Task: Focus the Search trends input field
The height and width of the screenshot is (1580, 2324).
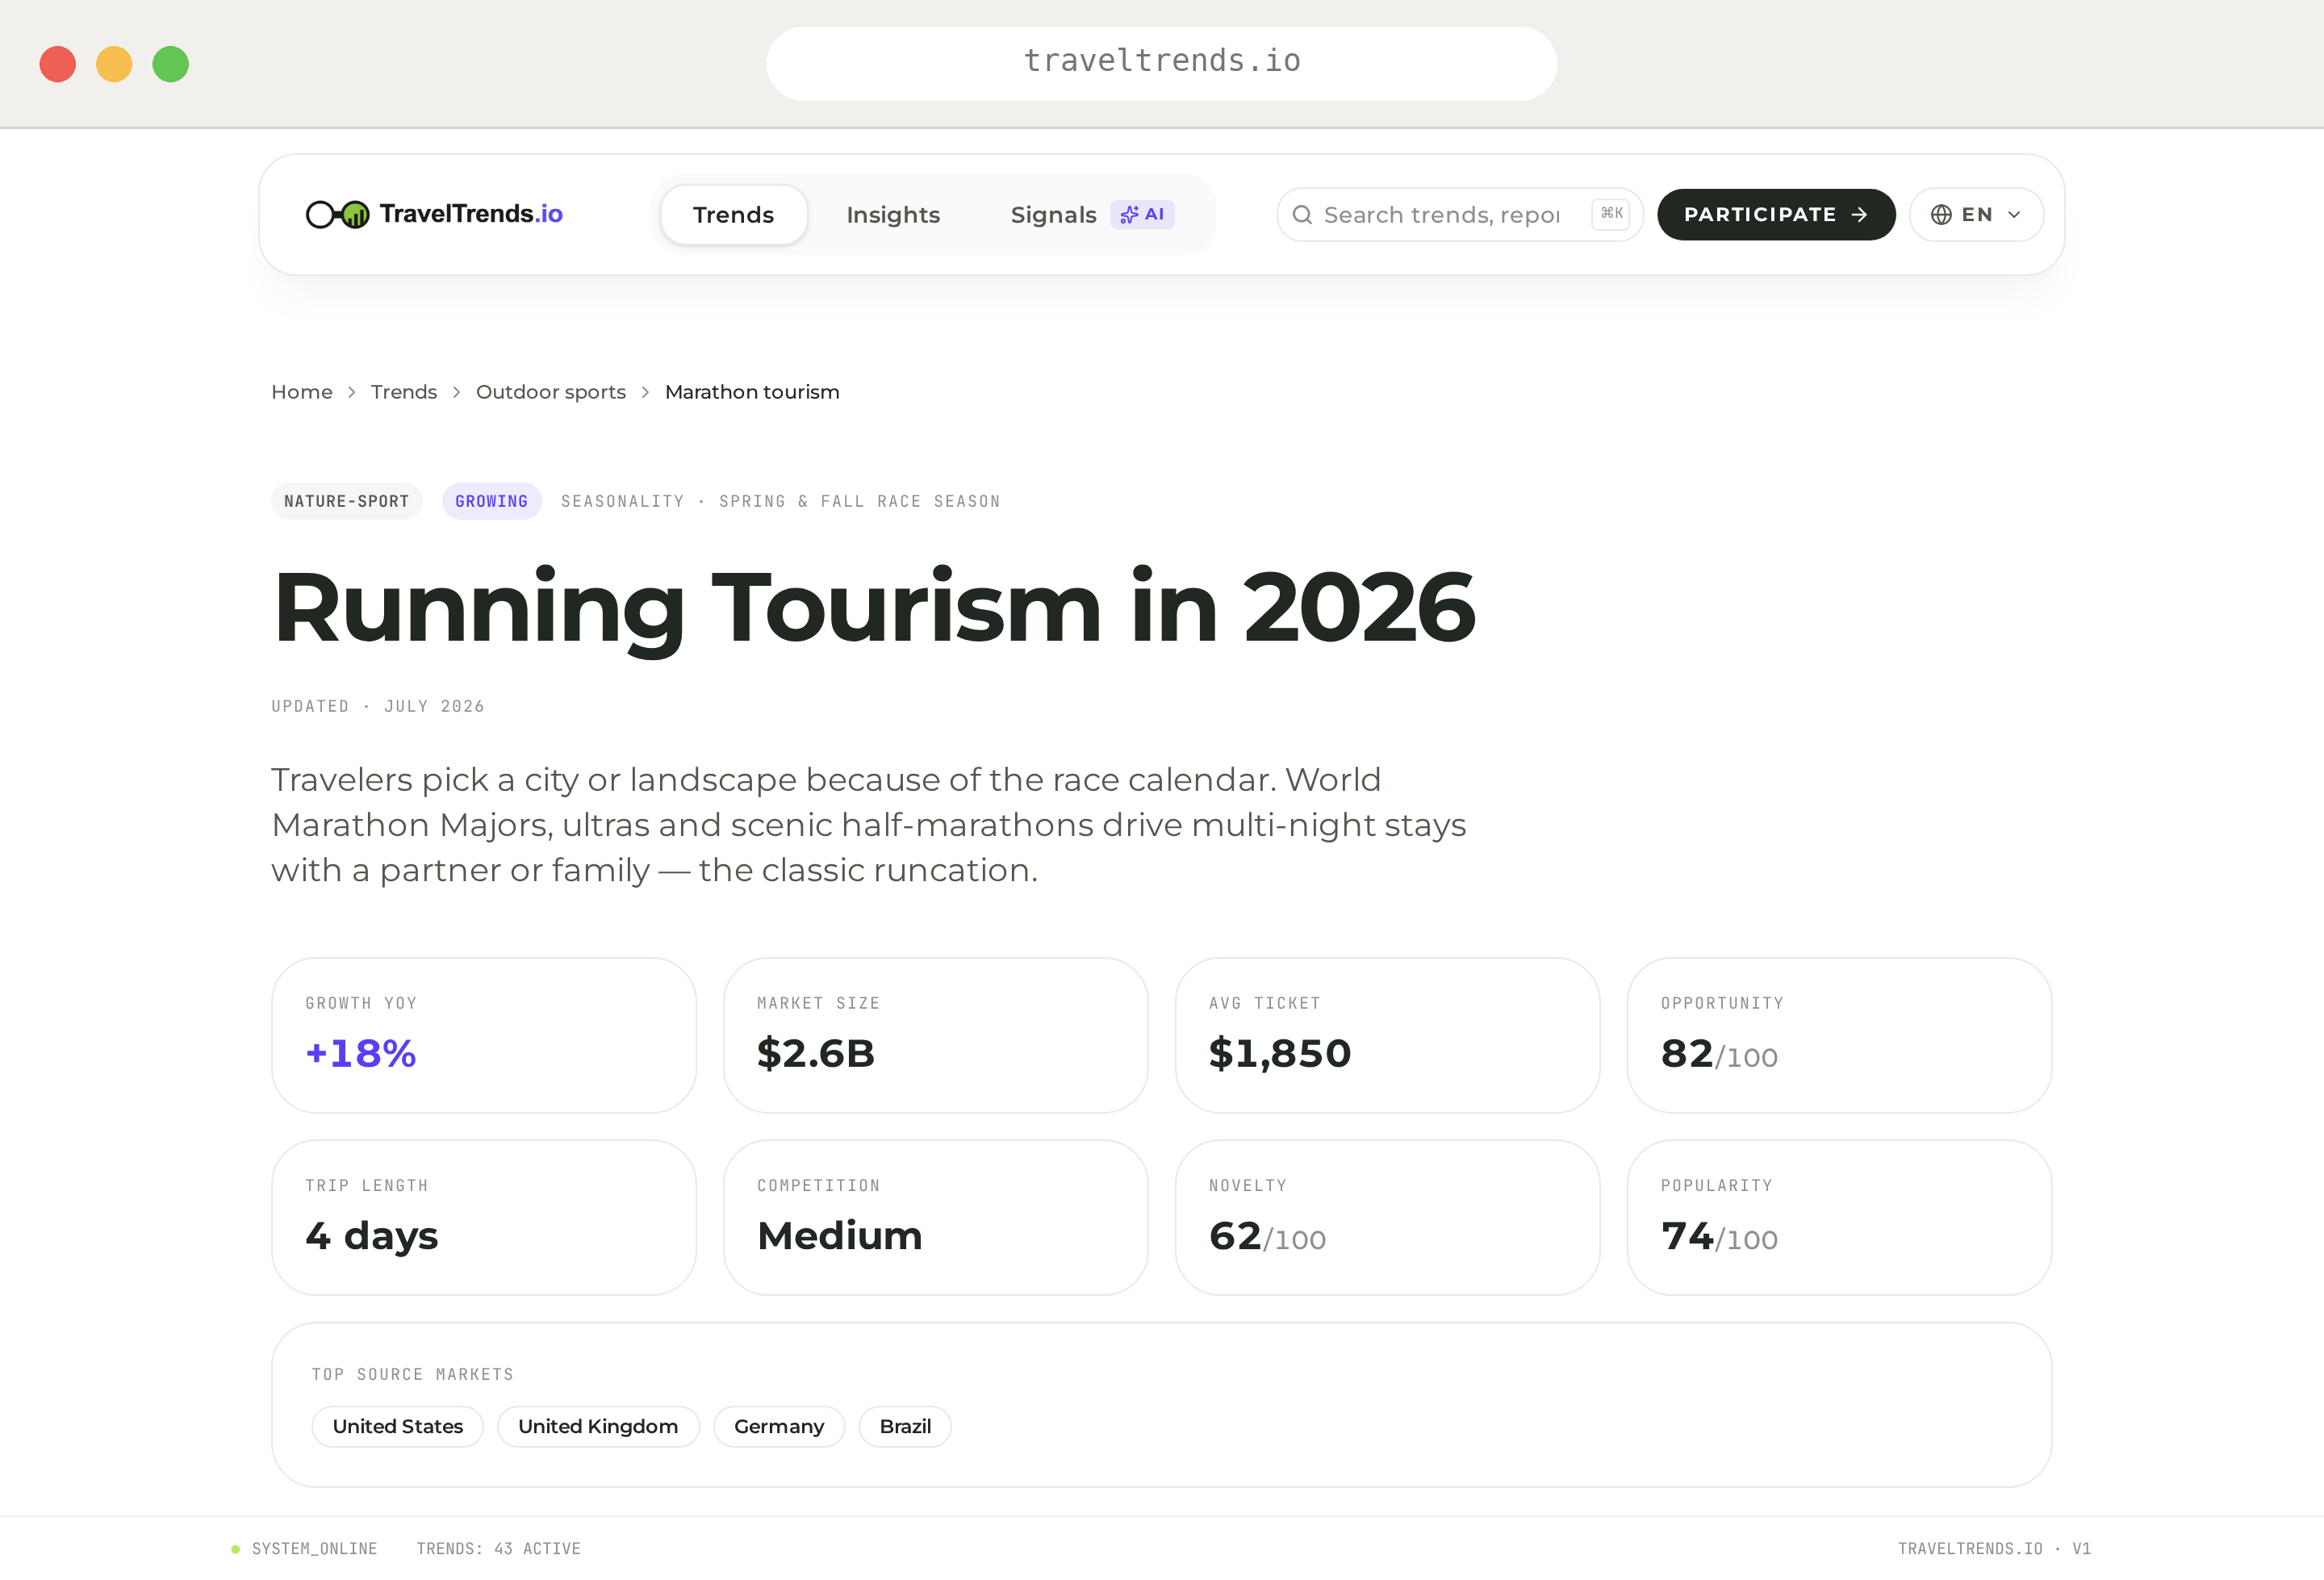Action: point(1459,215)
